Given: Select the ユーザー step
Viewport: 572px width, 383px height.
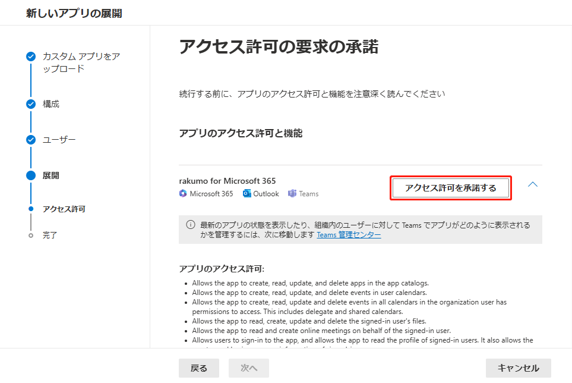Looking at the screenshot, I should tap(59, 140).
